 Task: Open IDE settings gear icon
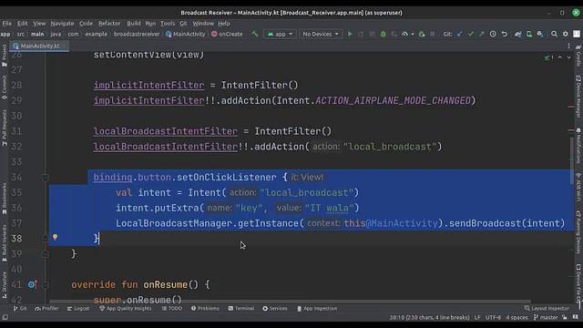pyautogui.click(x=566, y=34)
